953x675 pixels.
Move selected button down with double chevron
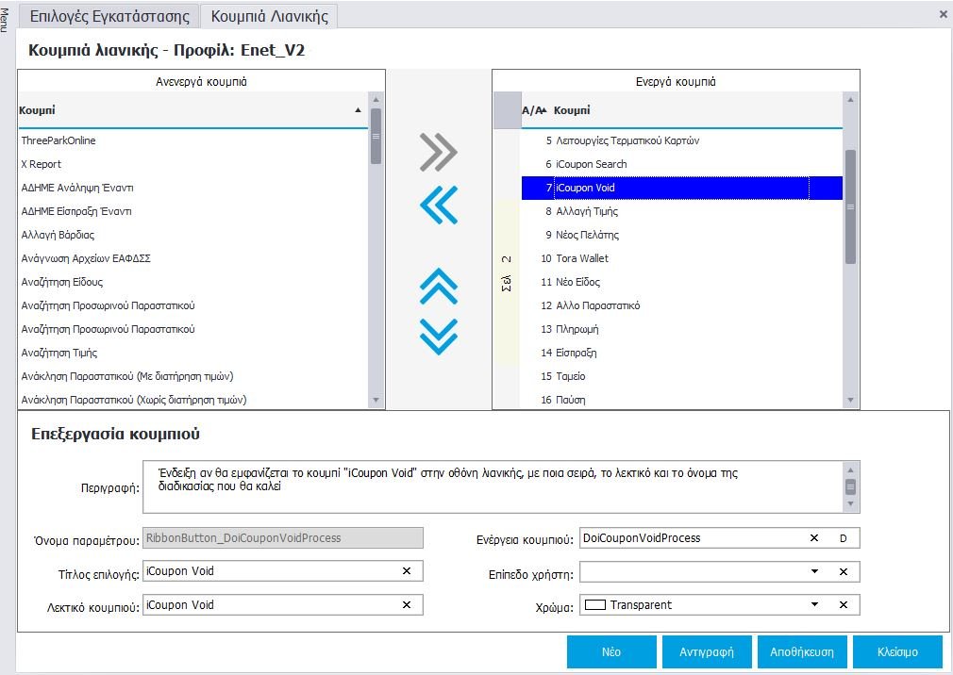pyautogui.click(x=439, y=336)
